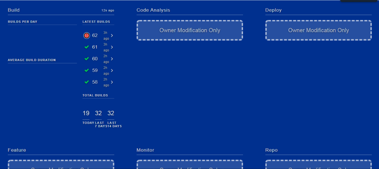Viewport: 379px width, 169px height.
Task: Click the Code Analysis widget title
Action: (x=153, y=10)
